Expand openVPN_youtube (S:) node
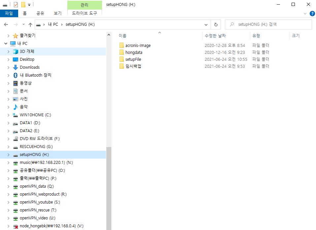The height and width of the screenshot is (230, 316). click(8, 202)
